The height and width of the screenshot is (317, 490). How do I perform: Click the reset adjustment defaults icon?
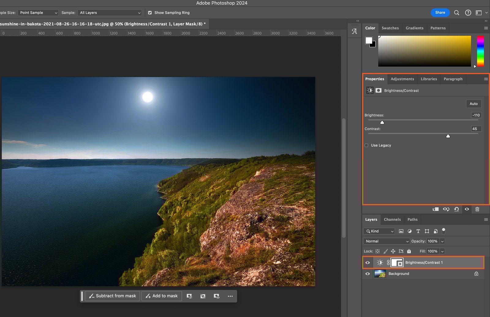tap(456, 209)
